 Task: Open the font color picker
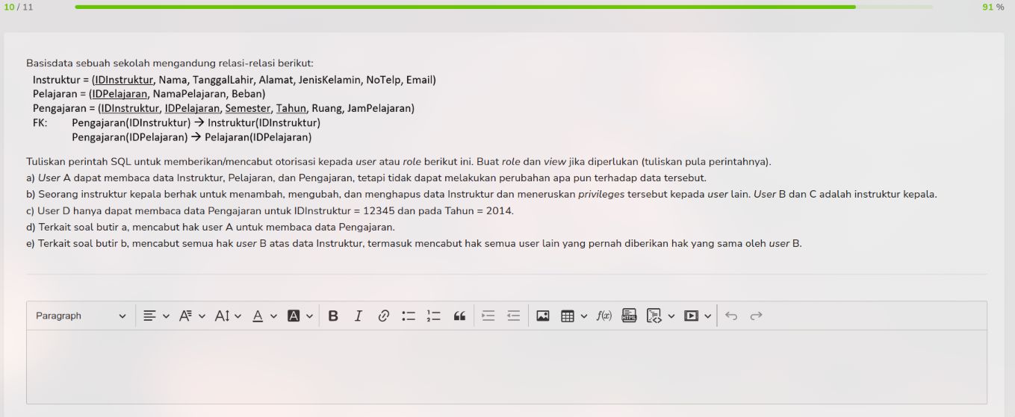(264, 316)
